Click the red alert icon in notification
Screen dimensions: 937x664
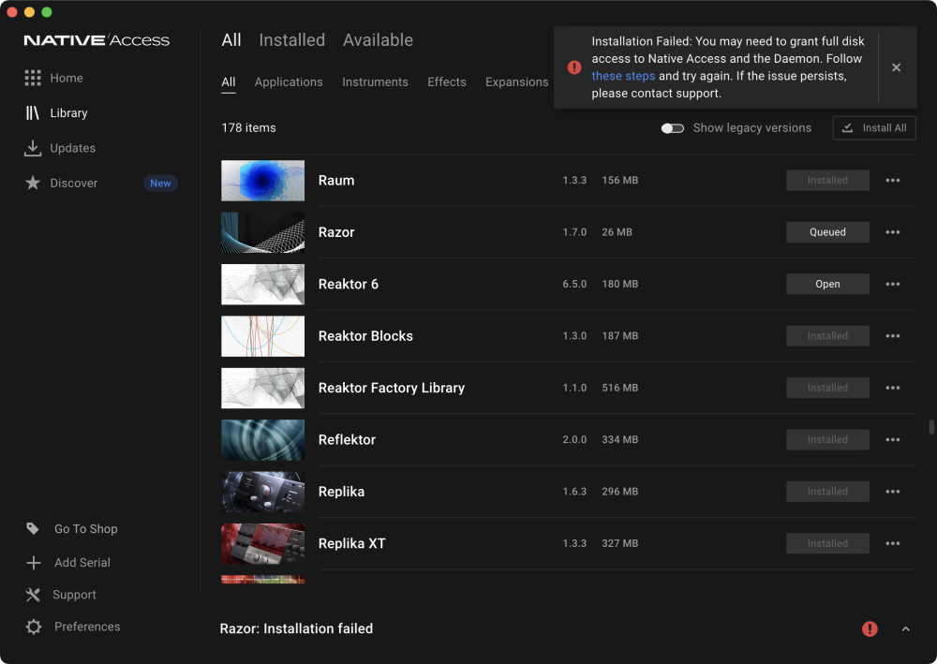[574, 67]
